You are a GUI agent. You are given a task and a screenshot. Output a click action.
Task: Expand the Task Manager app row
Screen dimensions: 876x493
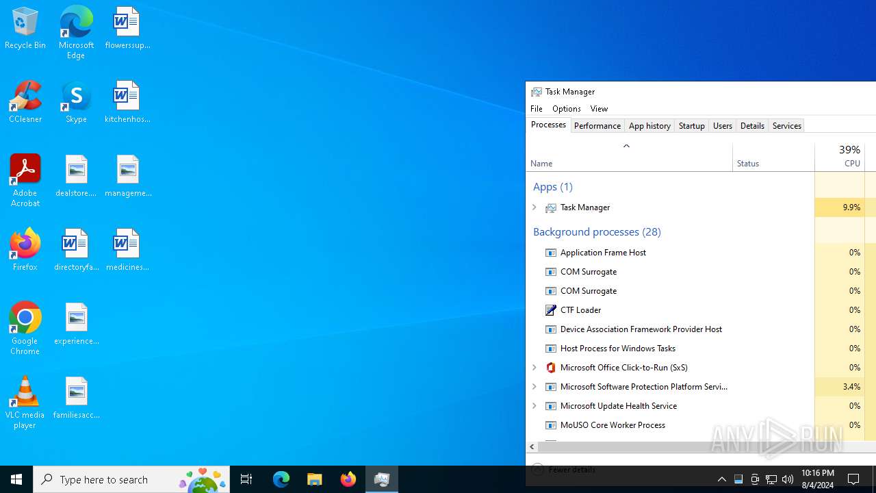tap(534, 207)
